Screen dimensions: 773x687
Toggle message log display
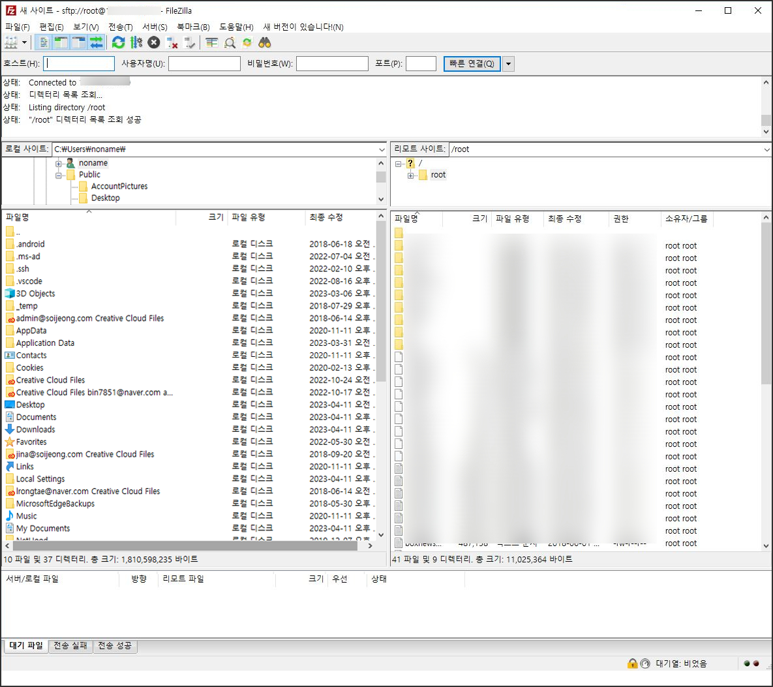(44, 42)
